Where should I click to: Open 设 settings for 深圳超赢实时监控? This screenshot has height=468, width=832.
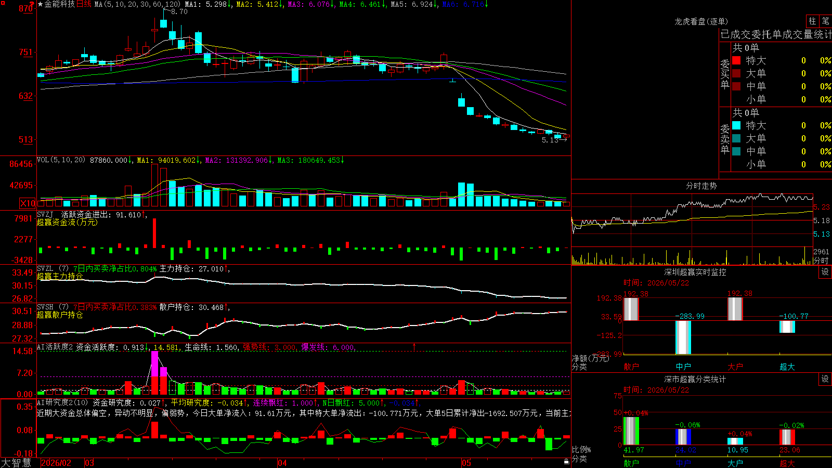(x=825, y=272)
